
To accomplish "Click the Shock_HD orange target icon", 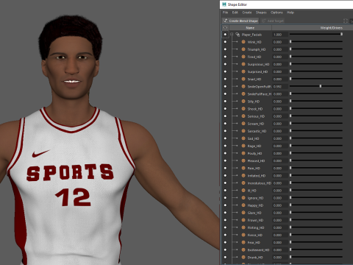I will coord(243,109).
